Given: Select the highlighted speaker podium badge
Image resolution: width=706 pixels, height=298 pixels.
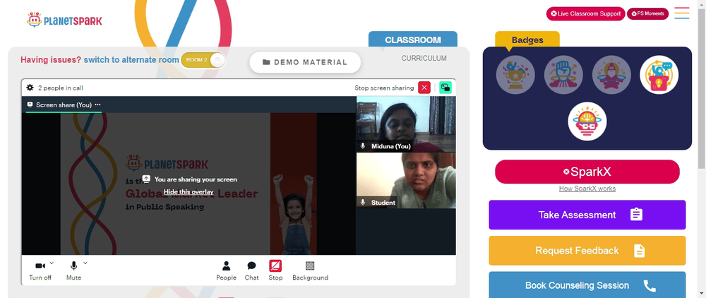Looking at the screenshot, I should point(659,75).
